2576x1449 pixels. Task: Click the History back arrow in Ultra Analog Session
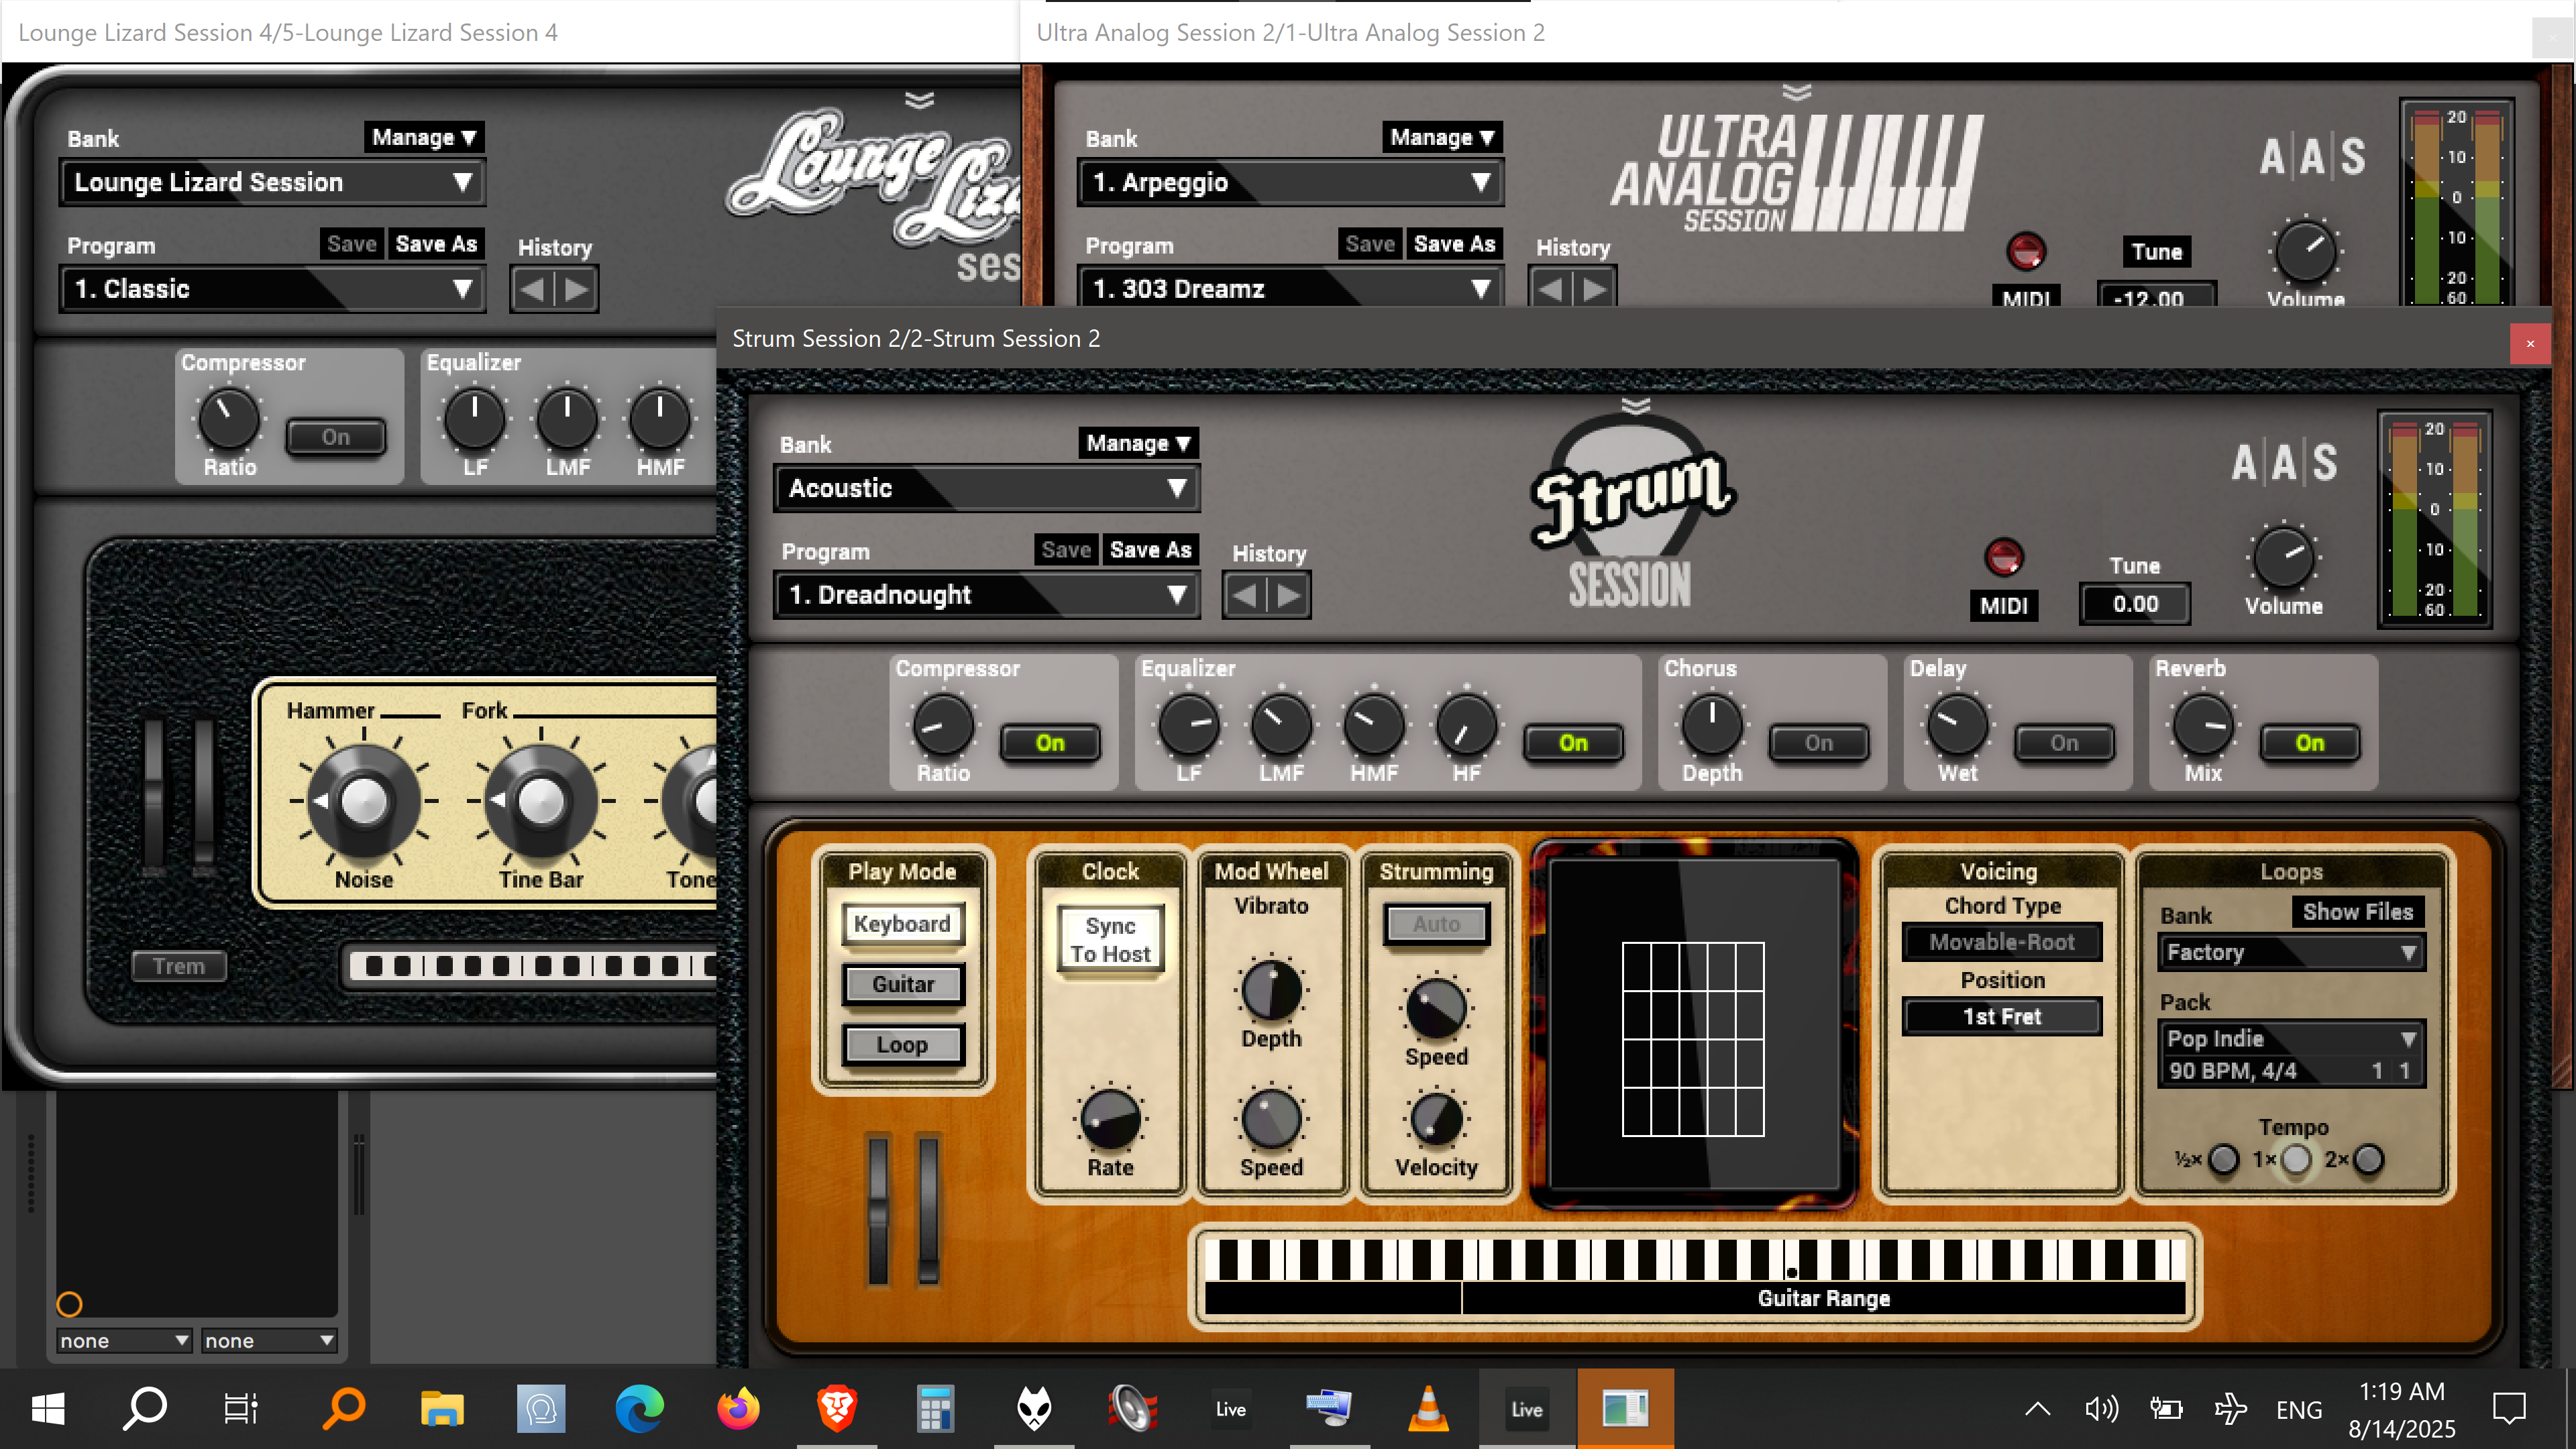[x=1551, y=290]
